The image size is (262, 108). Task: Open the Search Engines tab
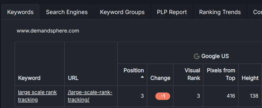click(67, 12)
